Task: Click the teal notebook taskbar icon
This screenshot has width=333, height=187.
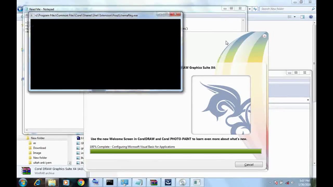Action: (139, 183)
